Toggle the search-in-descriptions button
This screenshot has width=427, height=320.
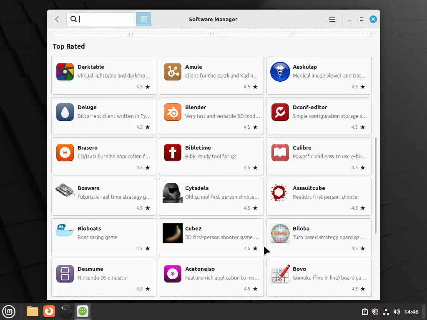[144, 19]
